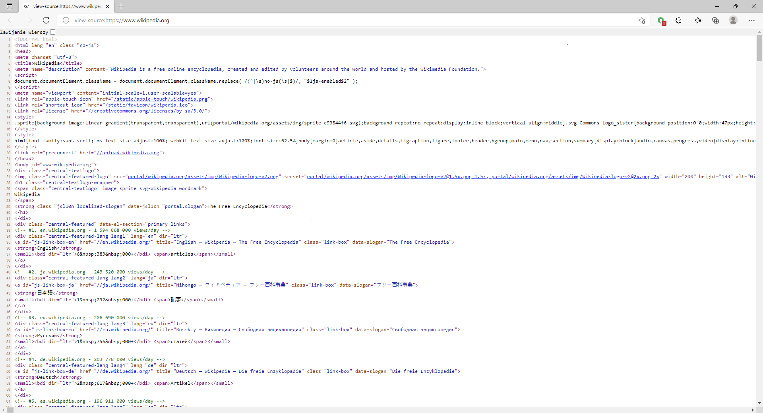Open the Wikipedia-logo-v2@1.5x.png srcset link

(397, 176)
